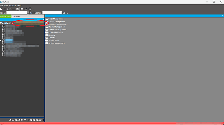Click the monitor screen toolbar icon
The image size is (224, 125).
click(x=17, y=9)
